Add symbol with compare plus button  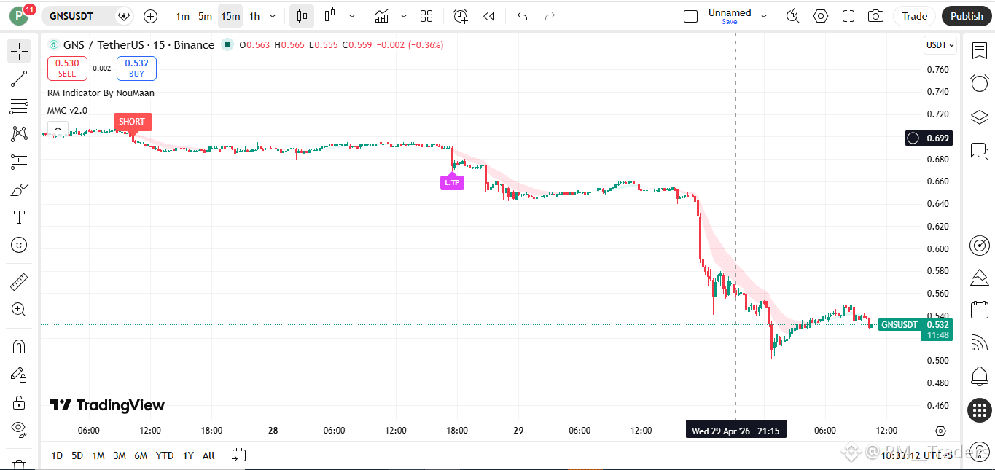[x=151, y=16]
